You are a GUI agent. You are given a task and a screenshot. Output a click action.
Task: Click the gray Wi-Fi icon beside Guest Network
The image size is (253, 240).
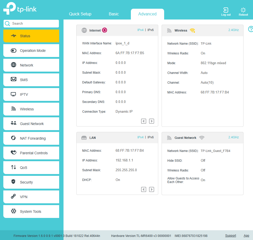click(202, 138)
